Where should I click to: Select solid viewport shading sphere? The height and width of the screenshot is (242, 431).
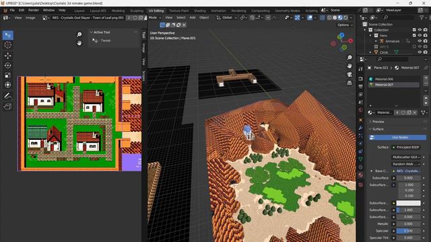pyautogui.click(x=335, y=17)
